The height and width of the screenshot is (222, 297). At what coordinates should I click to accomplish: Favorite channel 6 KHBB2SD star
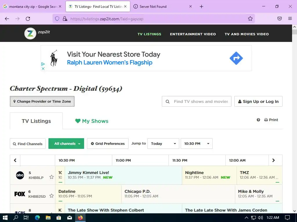(52, 196)
